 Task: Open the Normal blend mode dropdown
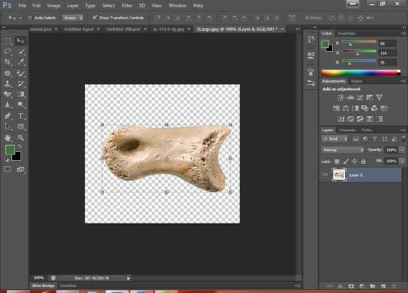coord(342,150)
